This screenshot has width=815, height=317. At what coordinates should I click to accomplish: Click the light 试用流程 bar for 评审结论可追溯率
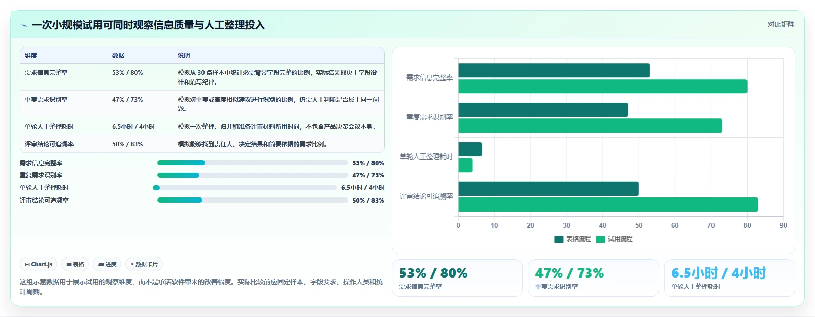point(608,205)
